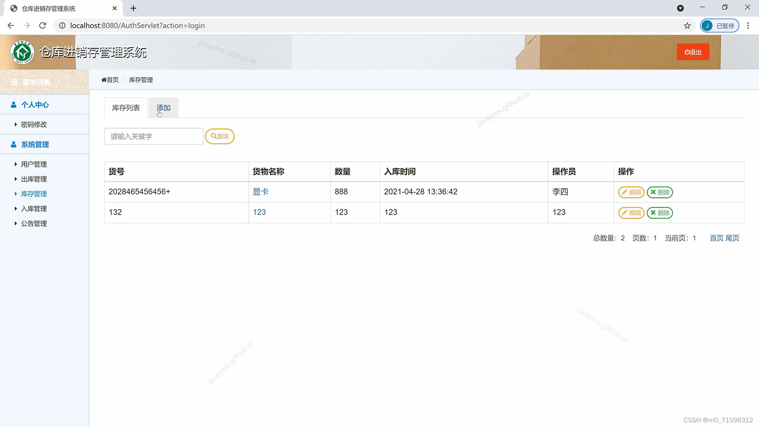759x427 pixels.
Task: Open 公告管理 in the sidebar
Action: point(34,223)
